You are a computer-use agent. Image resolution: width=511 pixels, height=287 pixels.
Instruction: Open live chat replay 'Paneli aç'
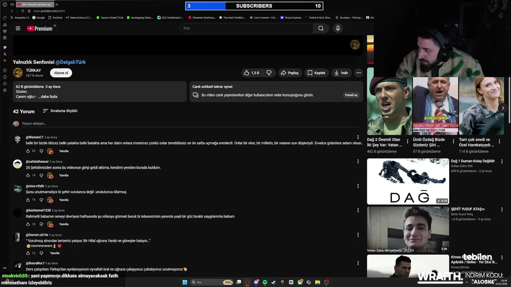tap(351, 95)
